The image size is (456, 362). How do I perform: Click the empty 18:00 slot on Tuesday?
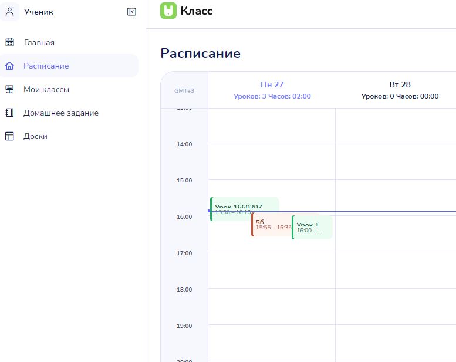tap(396, 306)
